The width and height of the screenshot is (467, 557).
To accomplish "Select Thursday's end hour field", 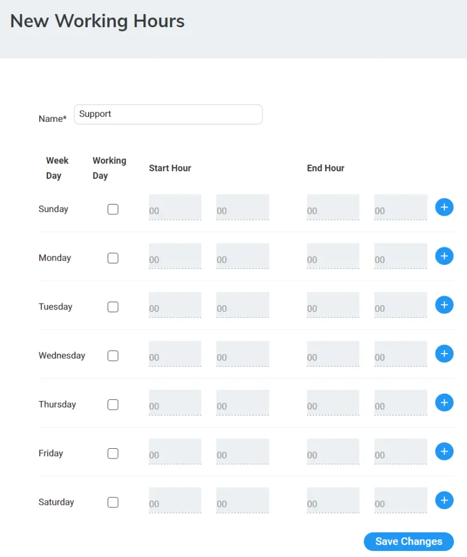I will 333,403.
